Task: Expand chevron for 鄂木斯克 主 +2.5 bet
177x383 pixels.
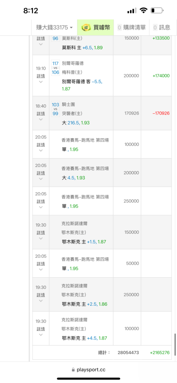Action: click(x=41, y=301)
